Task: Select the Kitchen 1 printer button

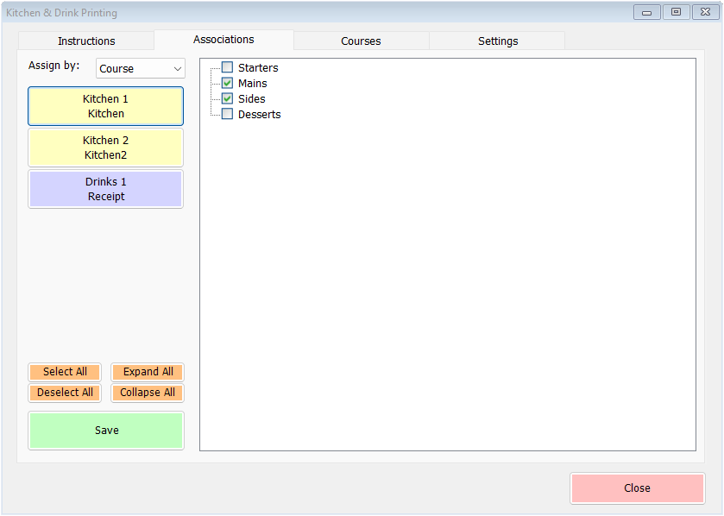Action: (106, 106)
